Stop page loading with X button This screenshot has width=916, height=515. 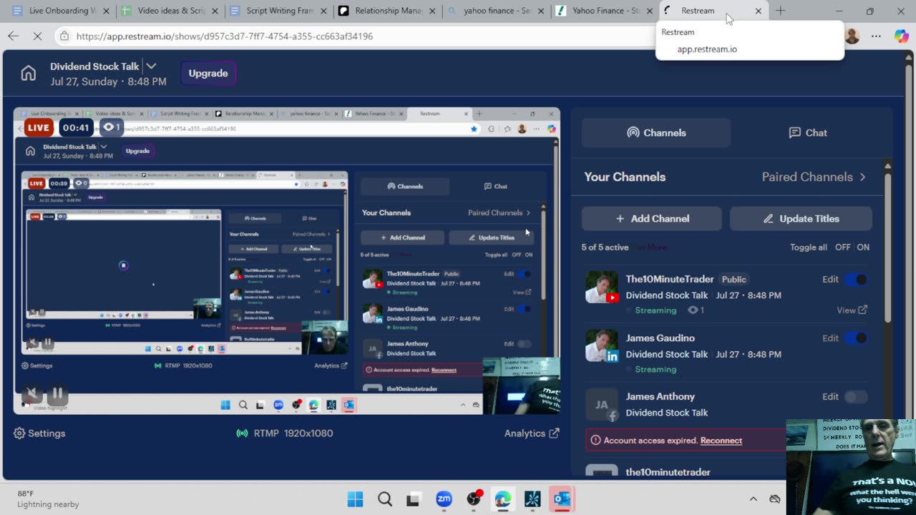38,36
